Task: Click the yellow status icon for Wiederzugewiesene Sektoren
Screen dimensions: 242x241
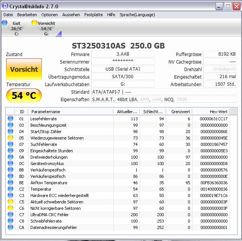Action: tap(10, 138)
